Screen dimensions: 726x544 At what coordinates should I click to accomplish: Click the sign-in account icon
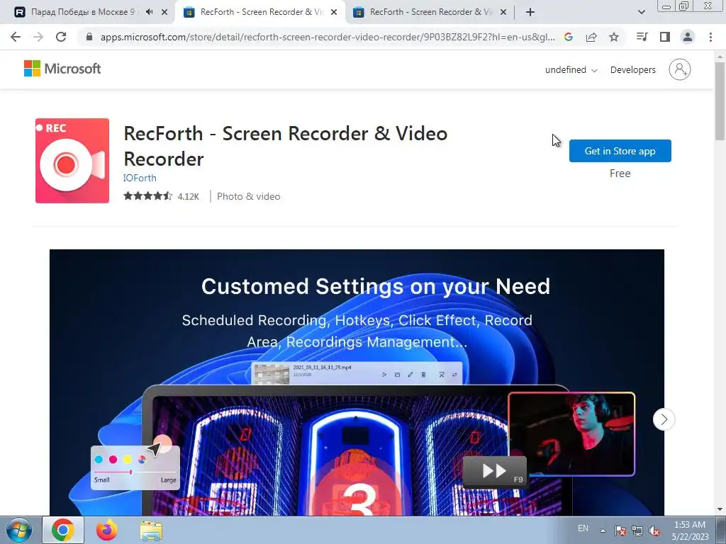pos(680,69)
